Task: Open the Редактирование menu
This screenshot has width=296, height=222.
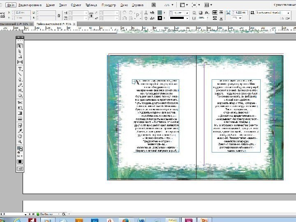Action: [30, 5]
